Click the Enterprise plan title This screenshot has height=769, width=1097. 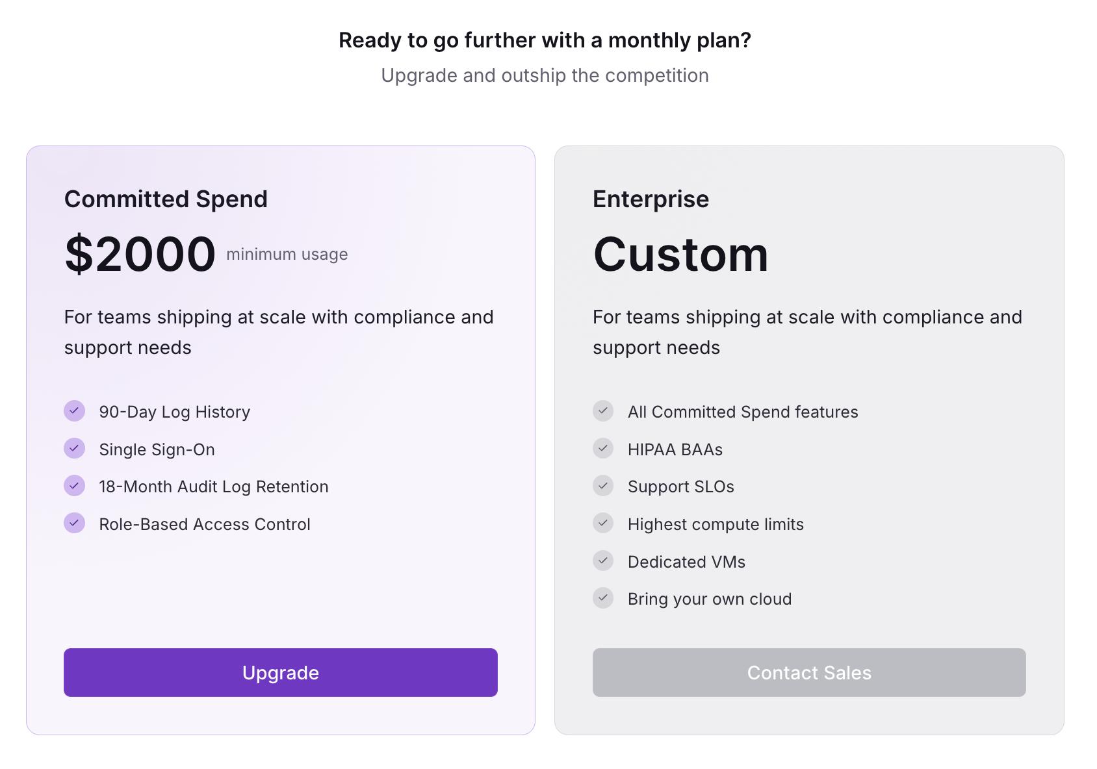(651, 199)
